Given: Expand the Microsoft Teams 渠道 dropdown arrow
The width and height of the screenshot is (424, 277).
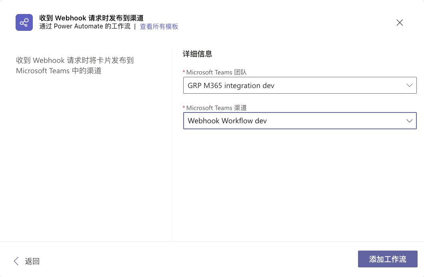Looking at the screenshot, I should pyautogui.click(x=409, y=121).
